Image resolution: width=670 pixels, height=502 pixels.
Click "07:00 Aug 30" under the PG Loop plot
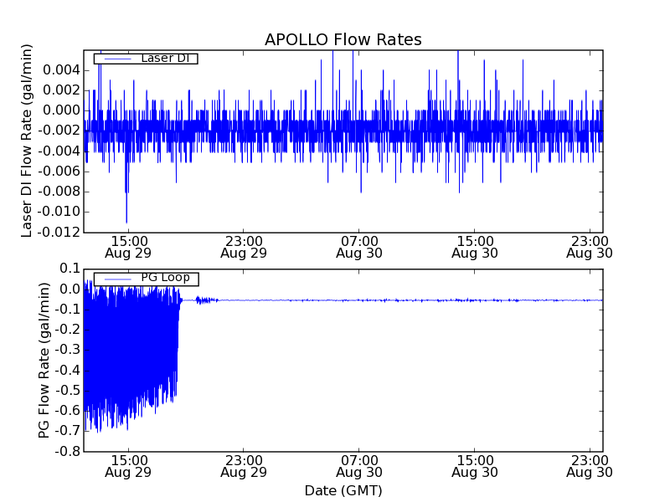[x=359, y=466]
